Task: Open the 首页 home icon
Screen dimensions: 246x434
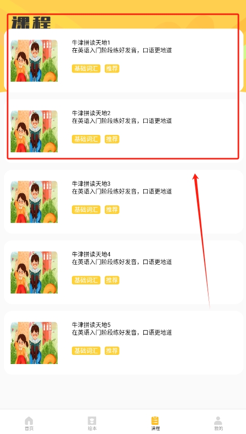Action: pyautogui.click(x=29, y=421)
